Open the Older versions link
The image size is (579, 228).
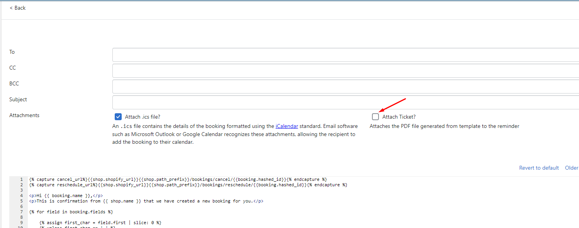572,168
